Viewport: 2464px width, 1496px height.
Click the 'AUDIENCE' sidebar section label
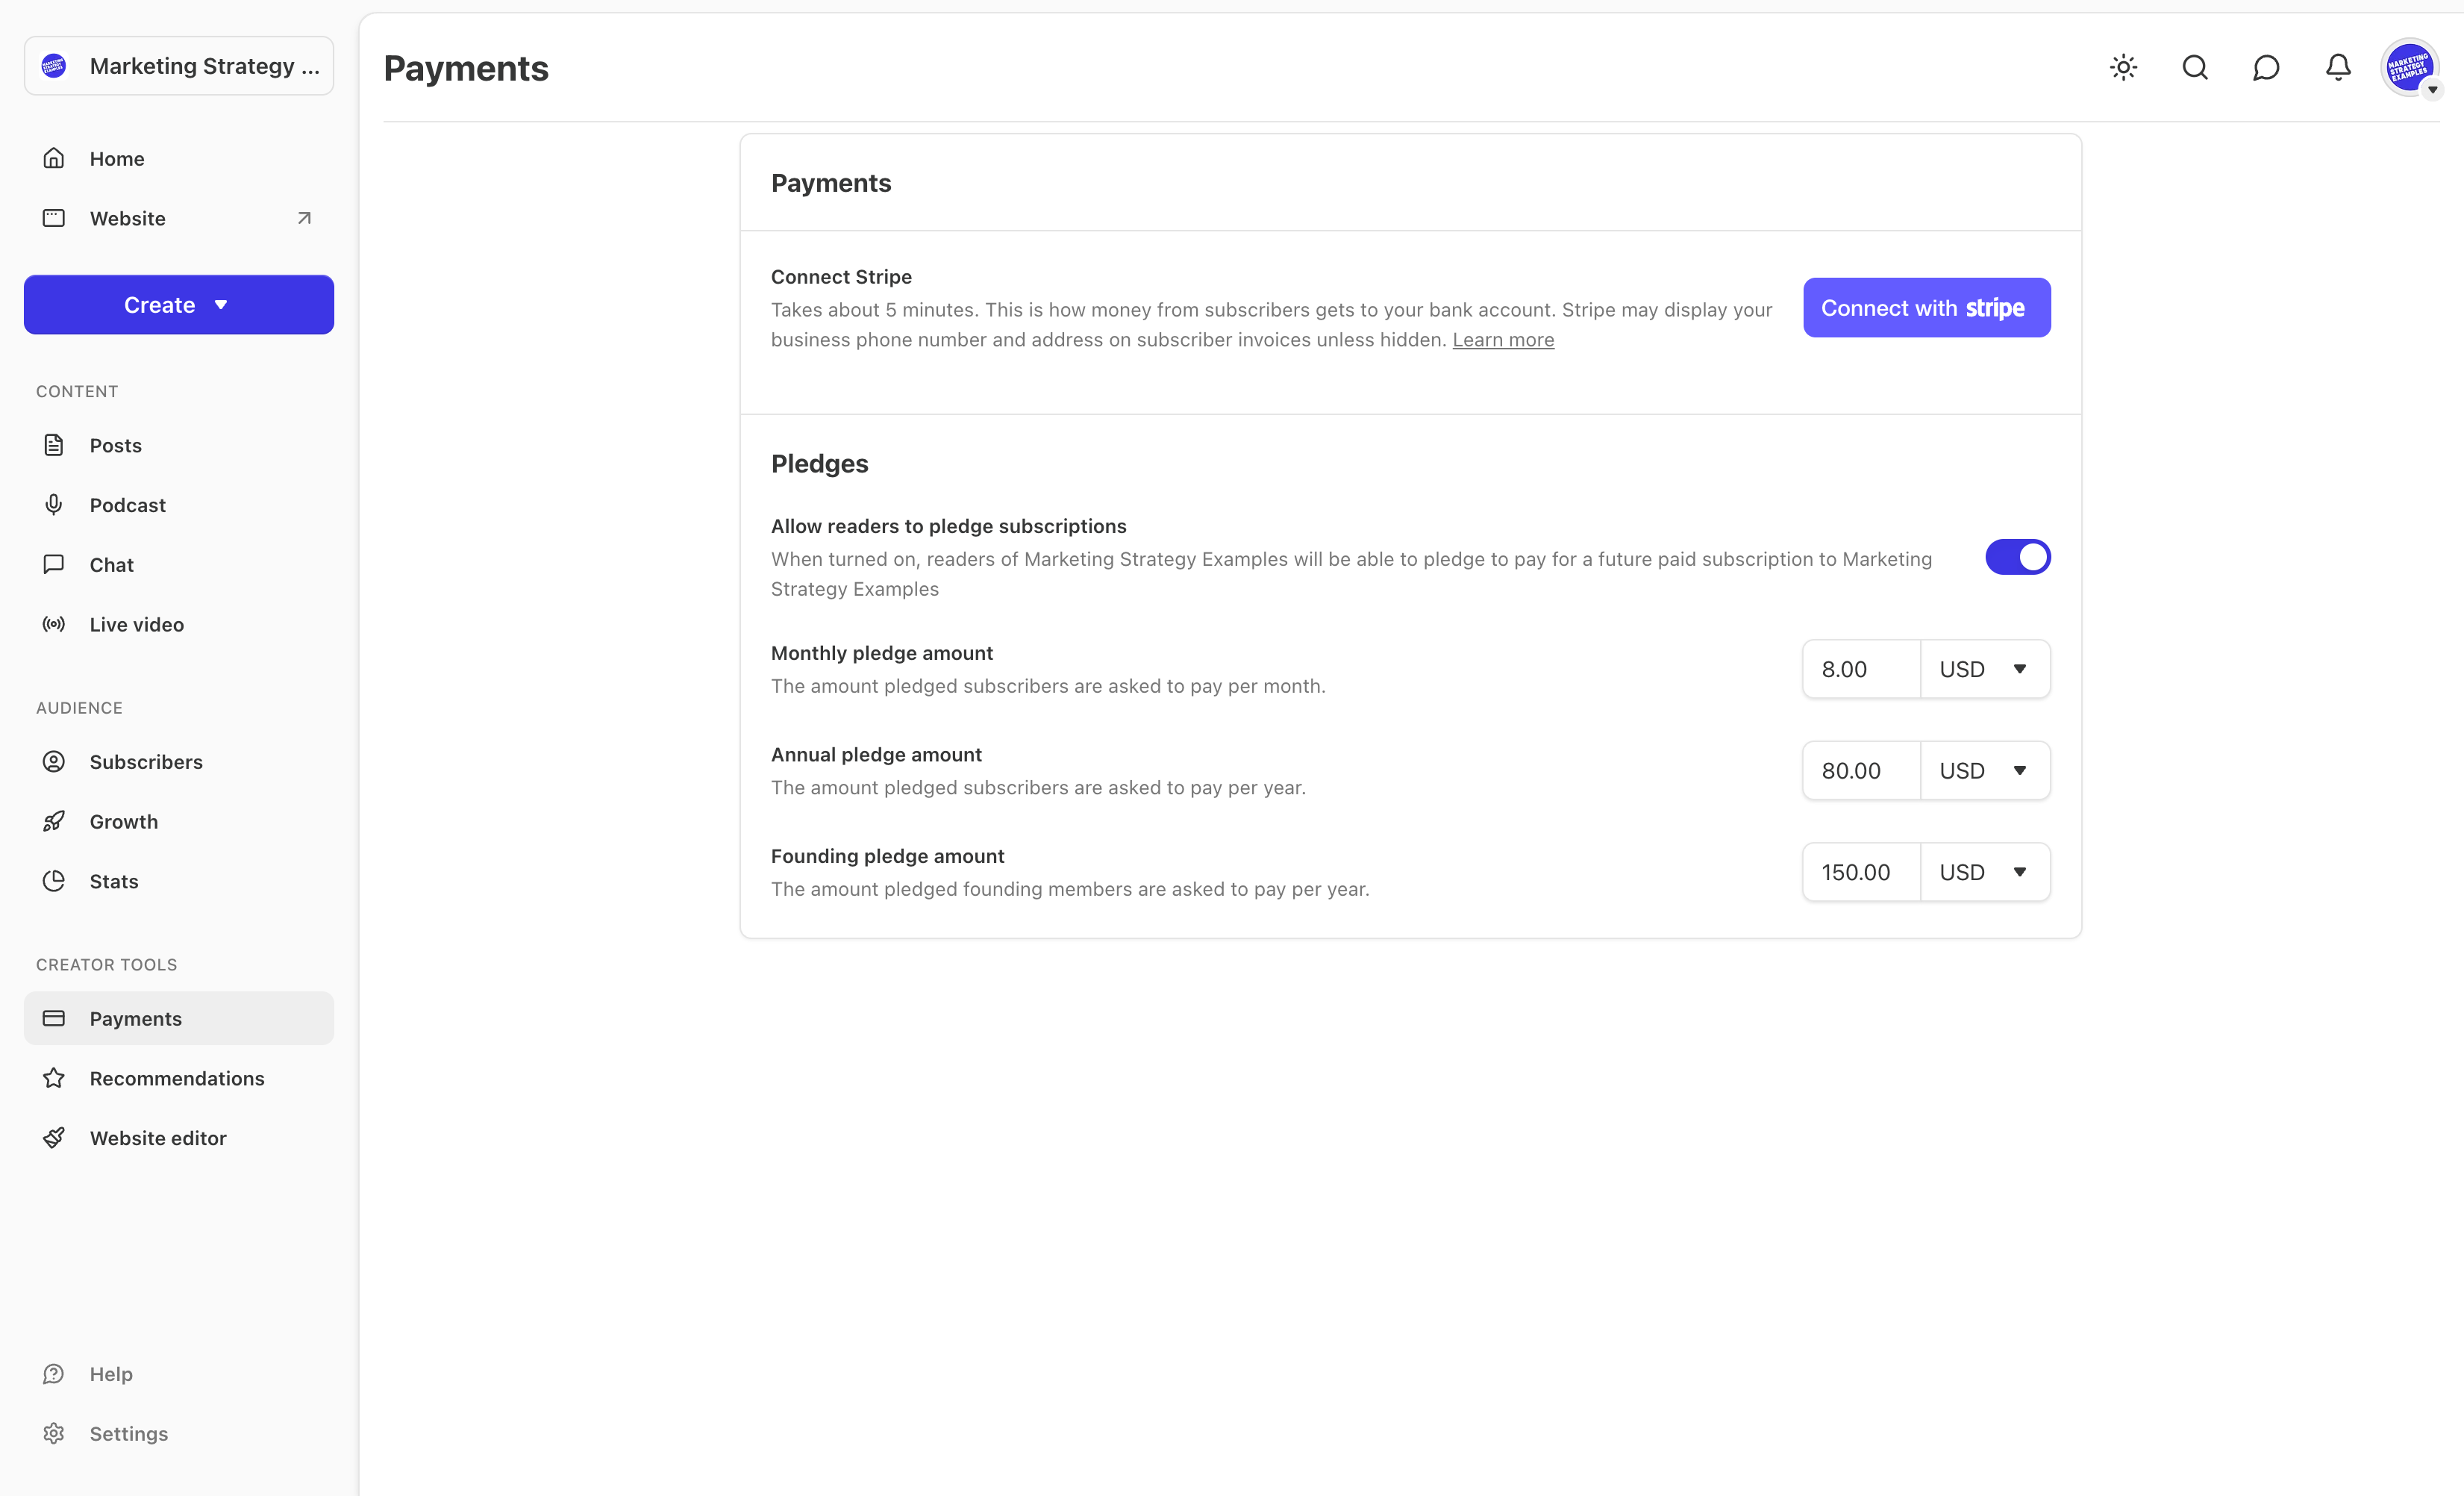pyautogui.click(x=79, y=708)
